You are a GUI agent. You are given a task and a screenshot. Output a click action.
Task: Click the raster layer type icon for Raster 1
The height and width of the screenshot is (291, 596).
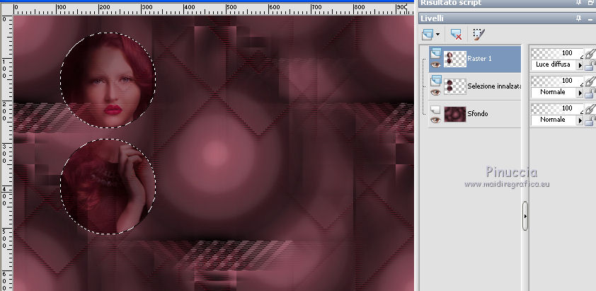[436, 53]
